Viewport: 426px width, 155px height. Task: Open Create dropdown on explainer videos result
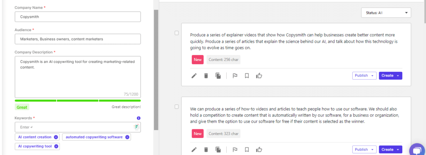(x=390, y=76)
